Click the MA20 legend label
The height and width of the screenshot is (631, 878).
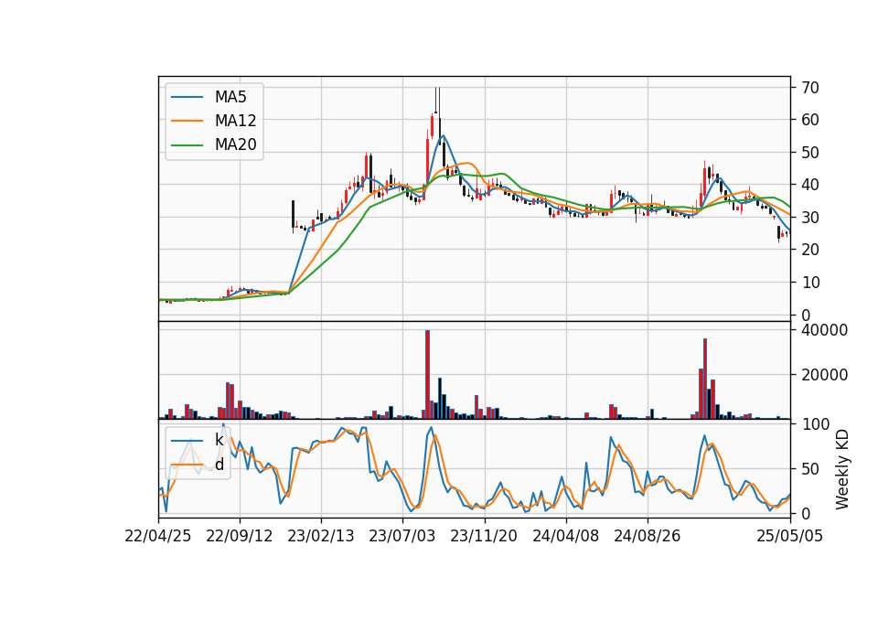[x=235, y=144]
